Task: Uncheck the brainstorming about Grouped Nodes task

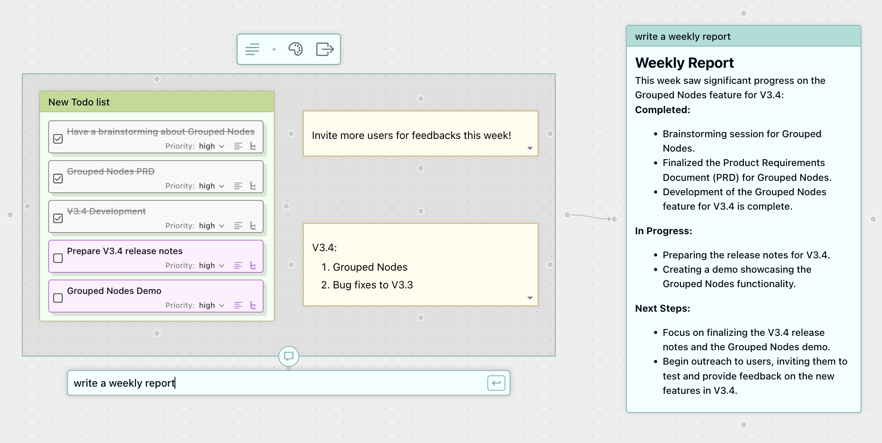Action: tap(58, 138)
